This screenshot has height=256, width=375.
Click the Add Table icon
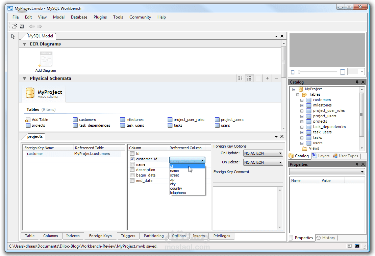[28, 120]
